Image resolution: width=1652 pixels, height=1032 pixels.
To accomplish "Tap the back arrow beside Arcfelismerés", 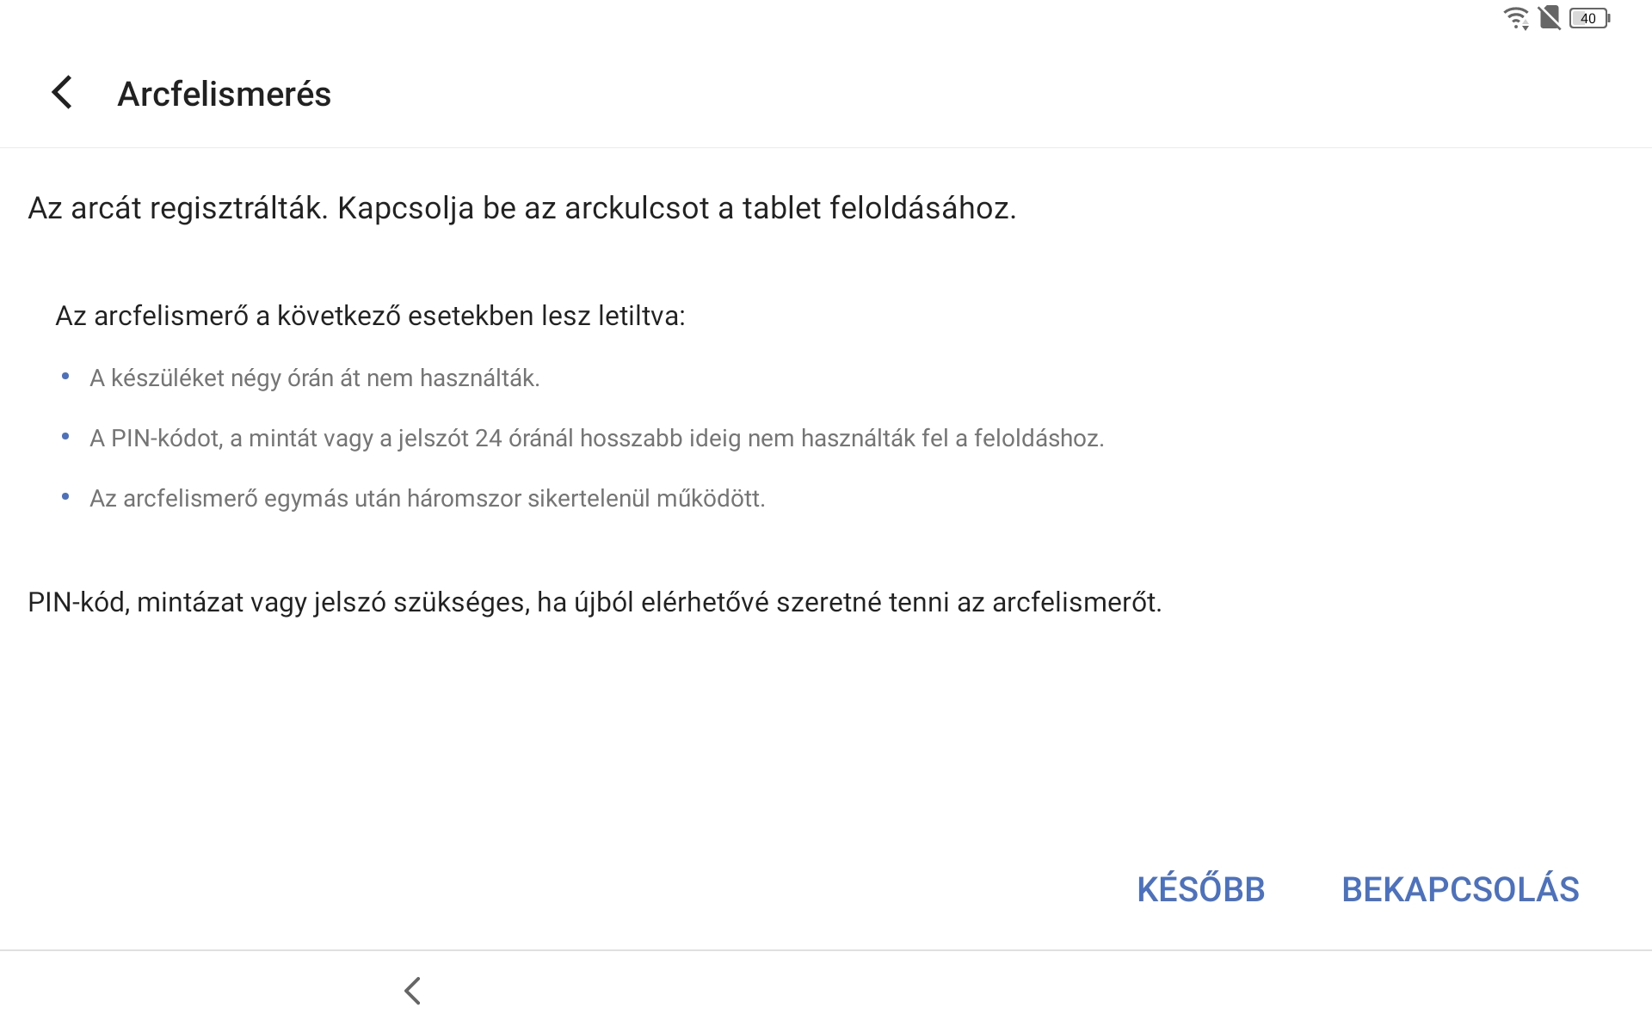I will point(62,93).
